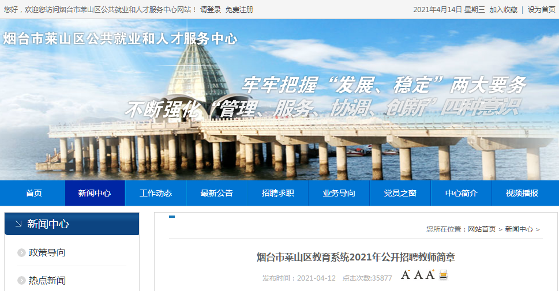Click 加入收藏 to bookmark site
Image resolution: width=559 pixels, height=291 pixels.
tap(504, 10)
